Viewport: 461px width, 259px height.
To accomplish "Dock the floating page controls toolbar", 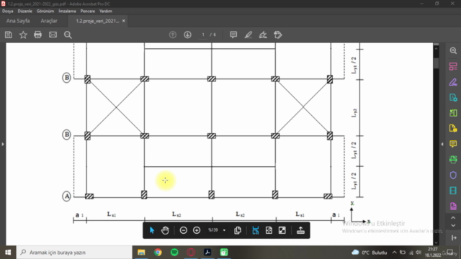I will [x=300, y=230].
